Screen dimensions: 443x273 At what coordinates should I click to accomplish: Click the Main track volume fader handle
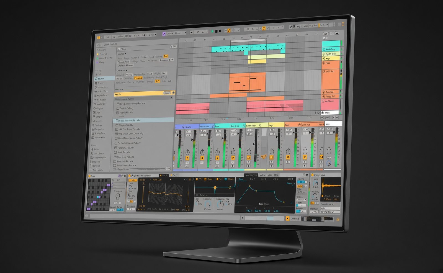[x=334, y=132]
